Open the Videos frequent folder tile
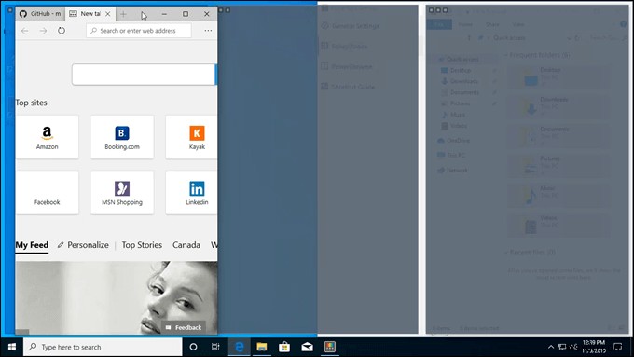Image resolution: width=634 pixels, height=357 pixels. point(558,226)
